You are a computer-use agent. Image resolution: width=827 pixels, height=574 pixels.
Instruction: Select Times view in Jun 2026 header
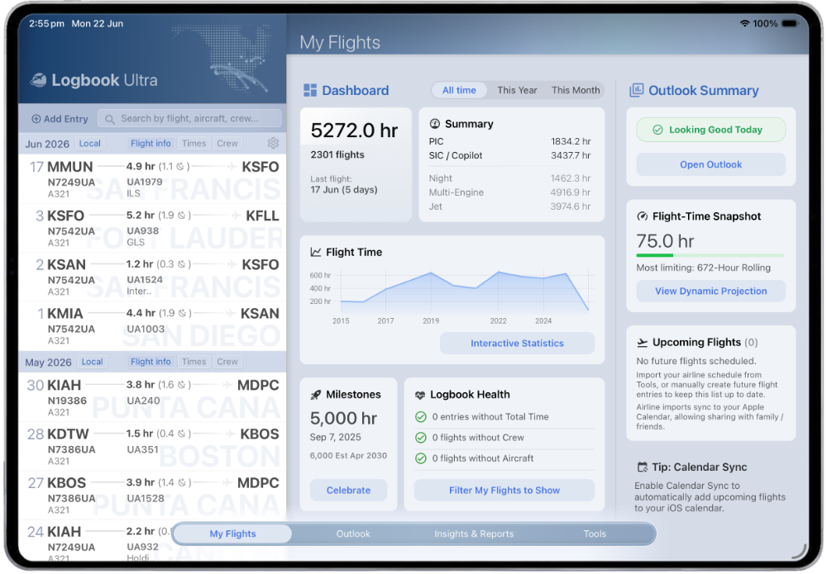(x=194, y=143)
